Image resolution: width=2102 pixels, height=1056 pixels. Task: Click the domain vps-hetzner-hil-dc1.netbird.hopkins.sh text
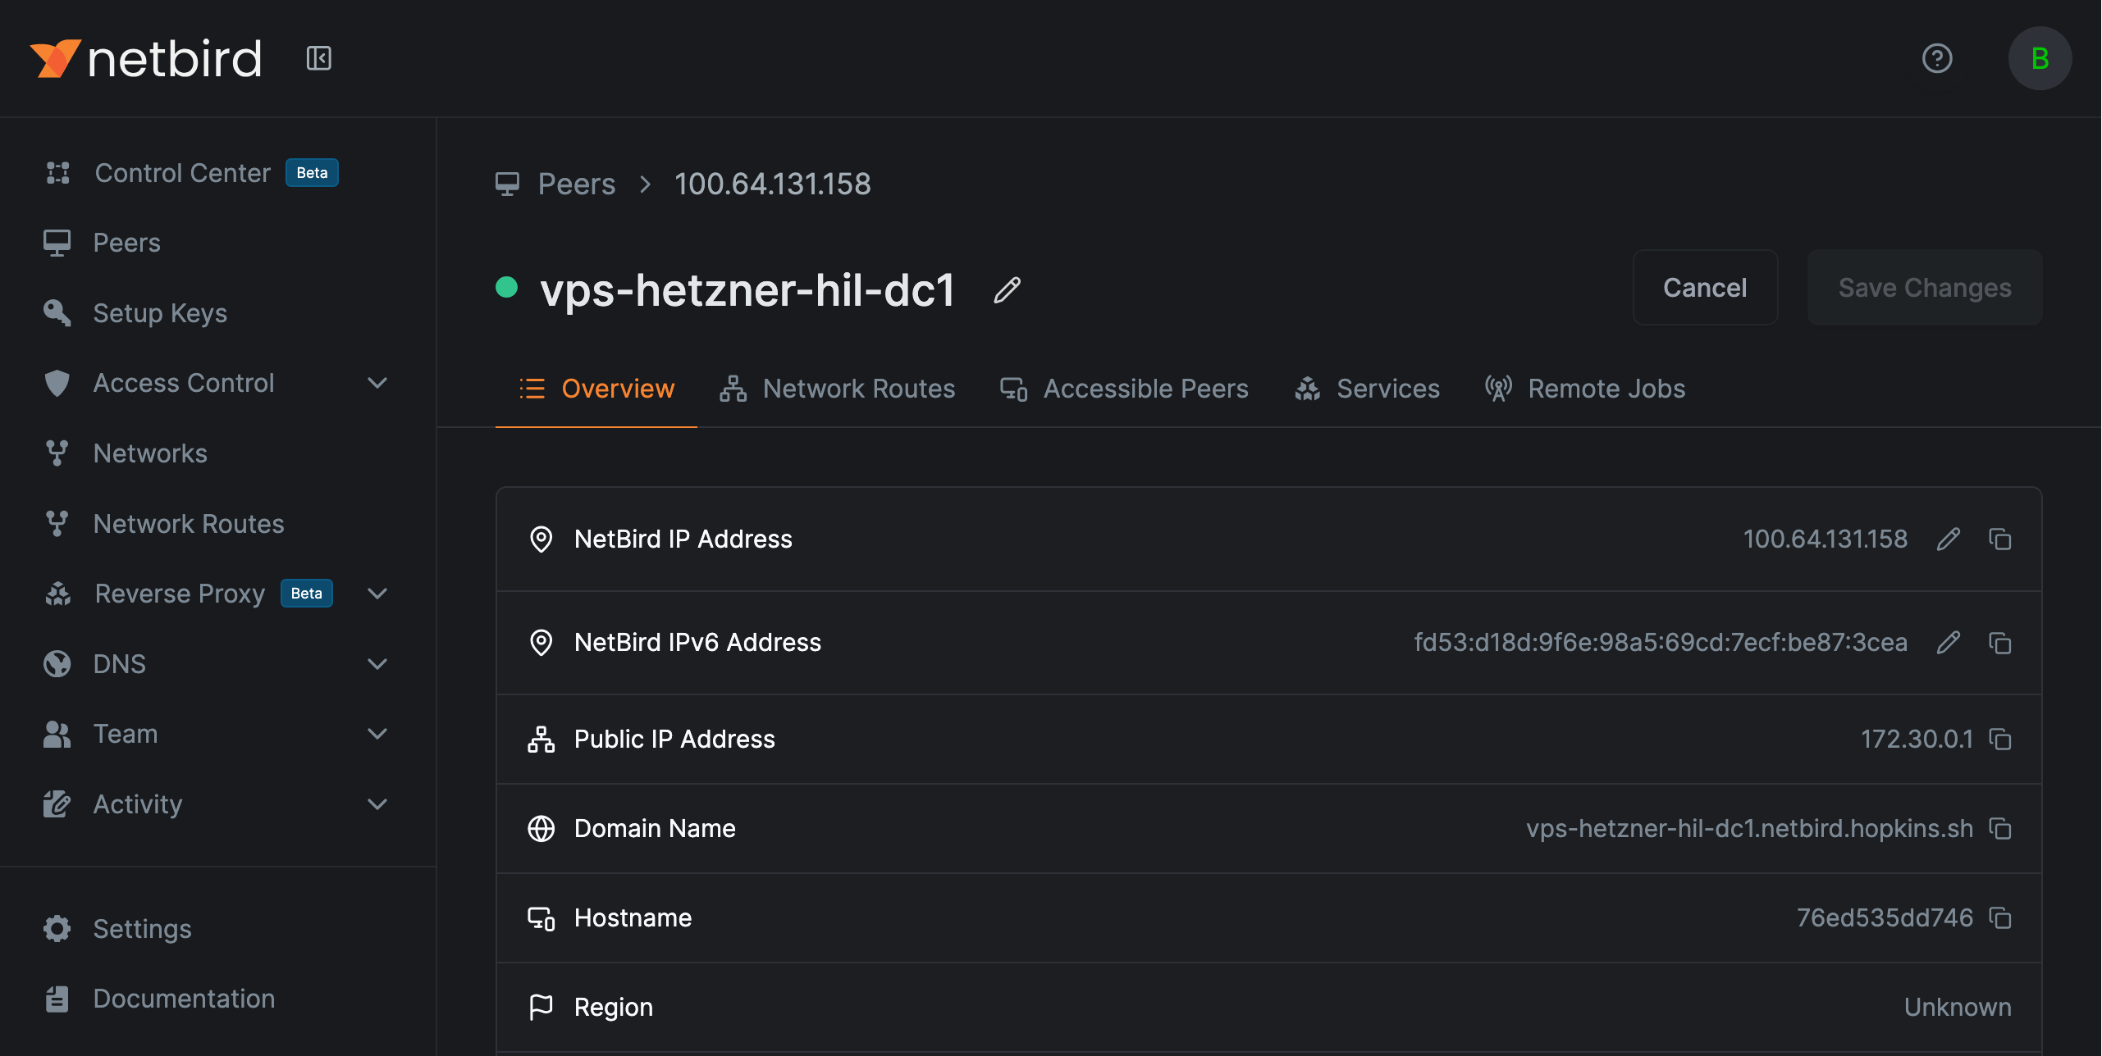pos(1749,828)
